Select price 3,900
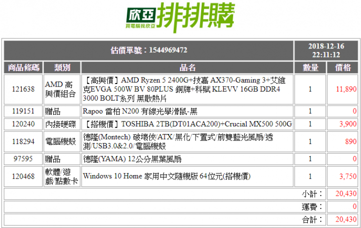Image resolution: width=361 pixels, height=228 pixels. 348,124
